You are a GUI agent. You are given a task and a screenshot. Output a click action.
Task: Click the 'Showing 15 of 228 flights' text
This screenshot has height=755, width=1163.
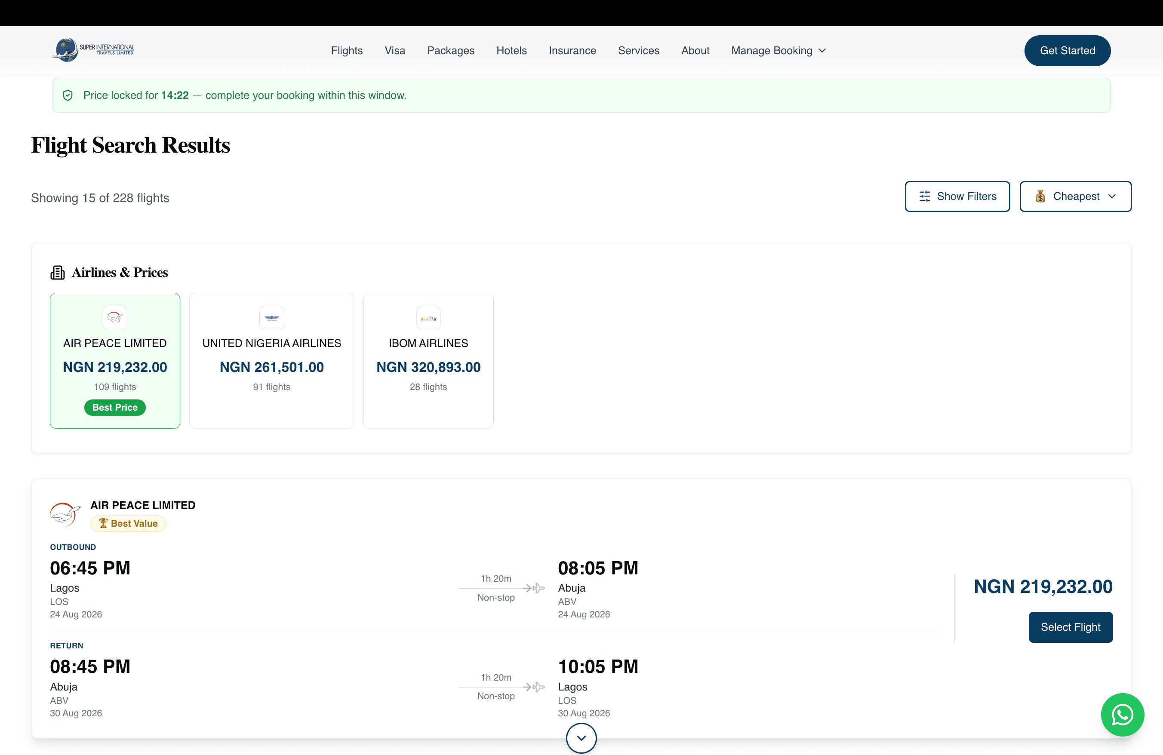(x=100, y=198)
